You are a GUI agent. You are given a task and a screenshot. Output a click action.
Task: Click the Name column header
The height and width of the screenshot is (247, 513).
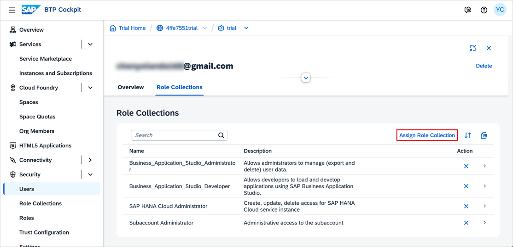[x=136, y=151]
